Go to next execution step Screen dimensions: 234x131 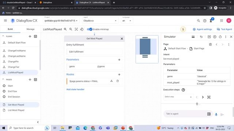[x=203, y=97]
